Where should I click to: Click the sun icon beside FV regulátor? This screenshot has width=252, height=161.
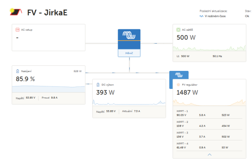178,85
